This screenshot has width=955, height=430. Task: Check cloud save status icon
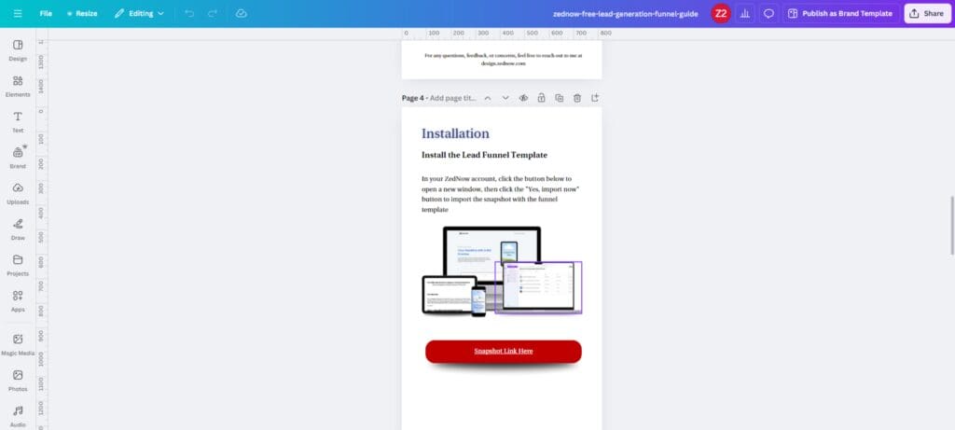(242, 13)
